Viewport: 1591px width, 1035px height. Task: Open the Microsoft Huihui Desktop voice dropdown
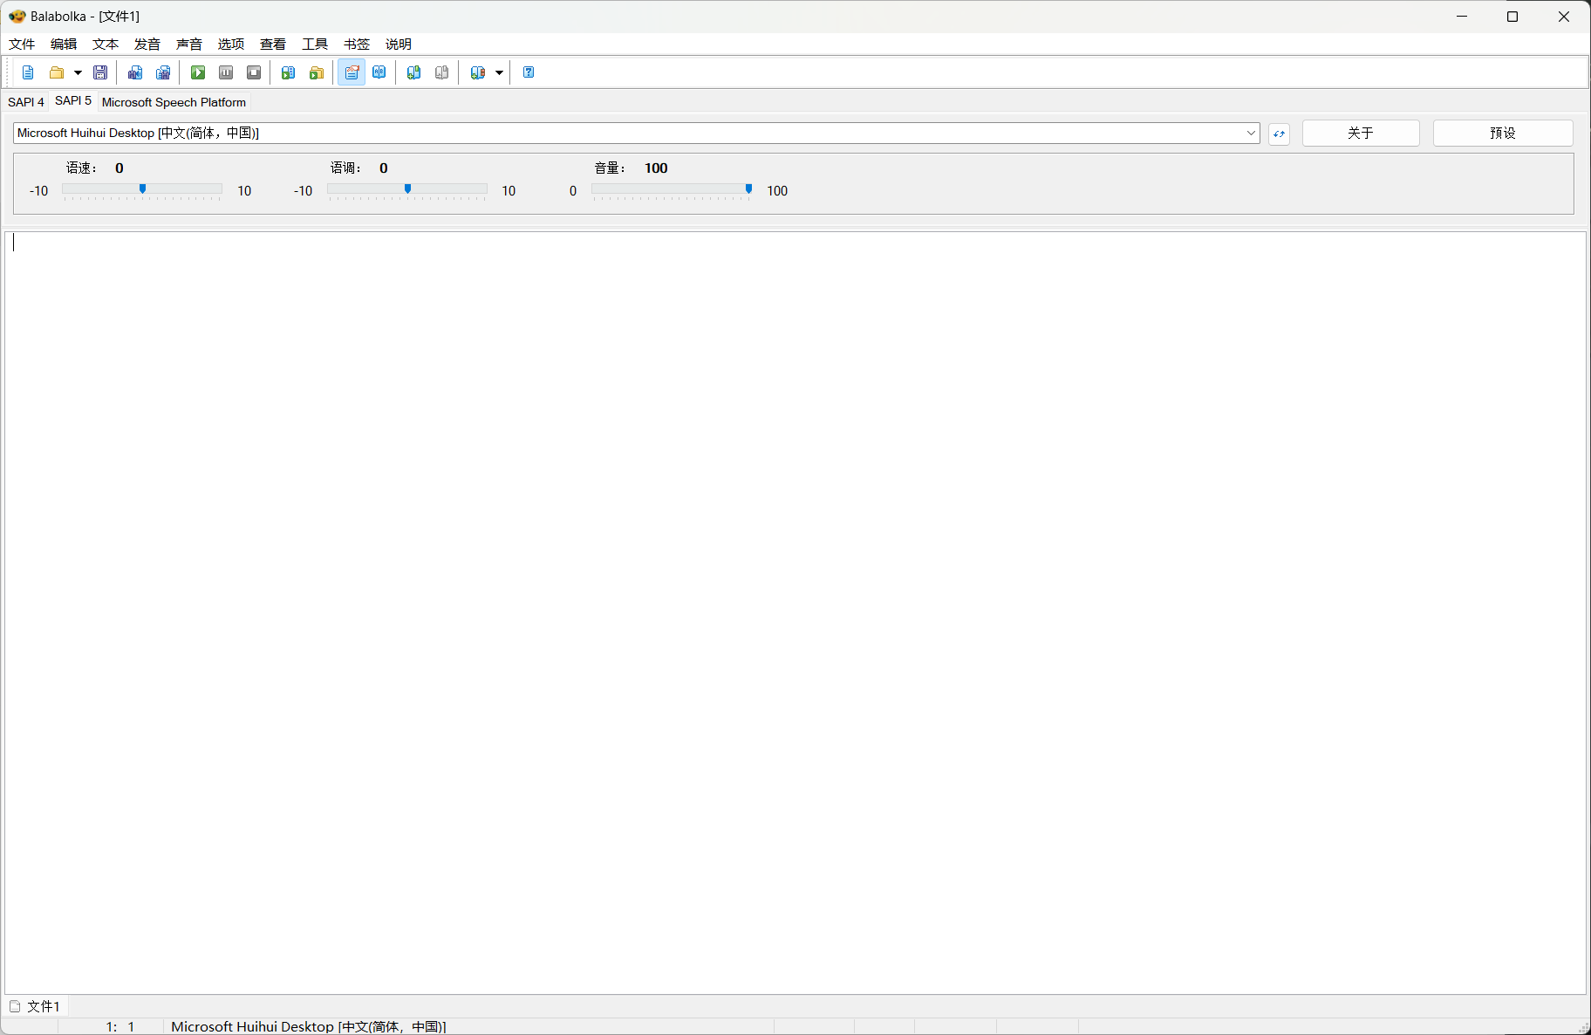click(637, 133)
